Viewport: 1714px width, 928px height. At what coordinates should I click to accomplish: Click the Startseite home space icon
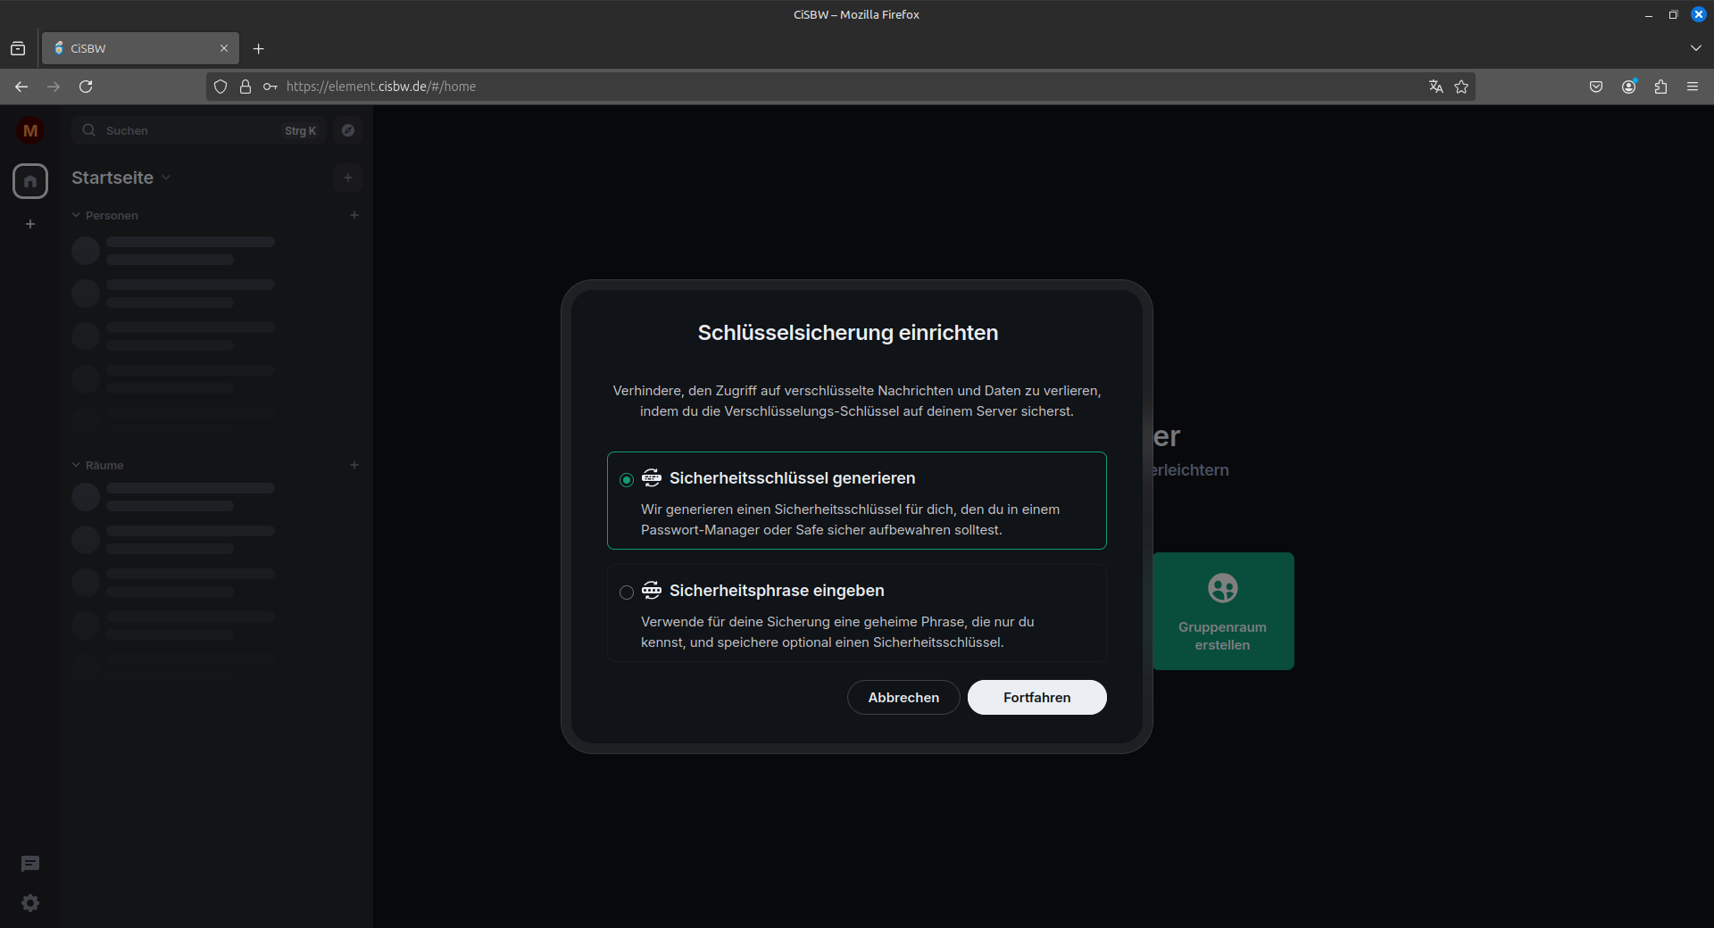tap(29, 180)
